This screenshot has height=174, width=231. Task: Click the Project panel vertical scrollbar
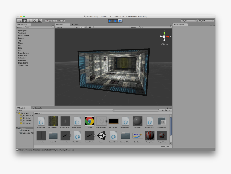coord(171,126)
